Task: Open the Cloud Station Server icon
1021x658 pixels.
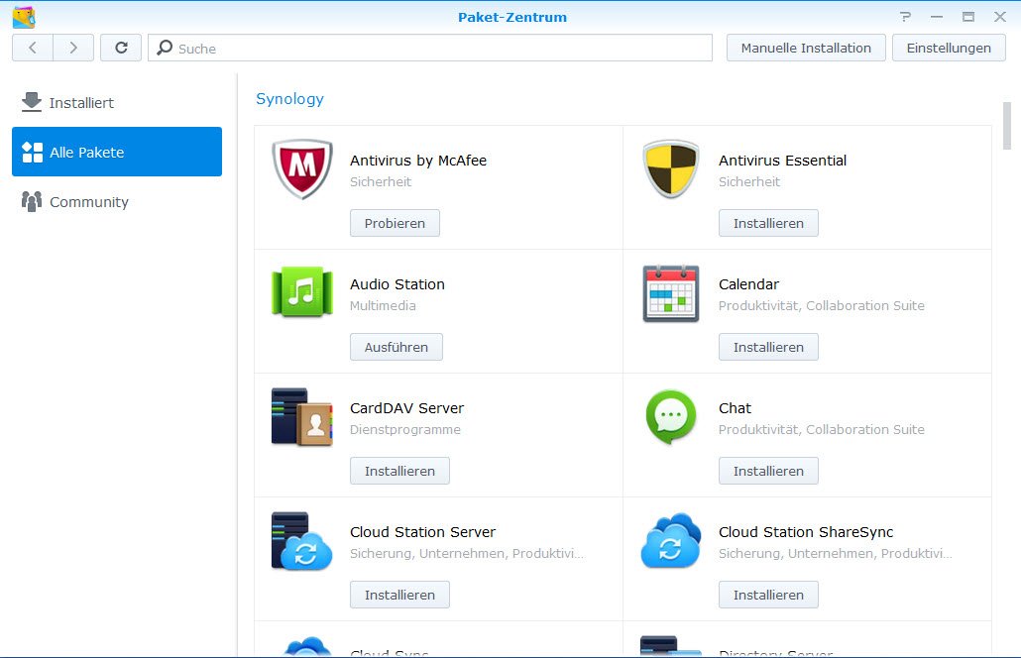Action: click(x=302, y=541)
